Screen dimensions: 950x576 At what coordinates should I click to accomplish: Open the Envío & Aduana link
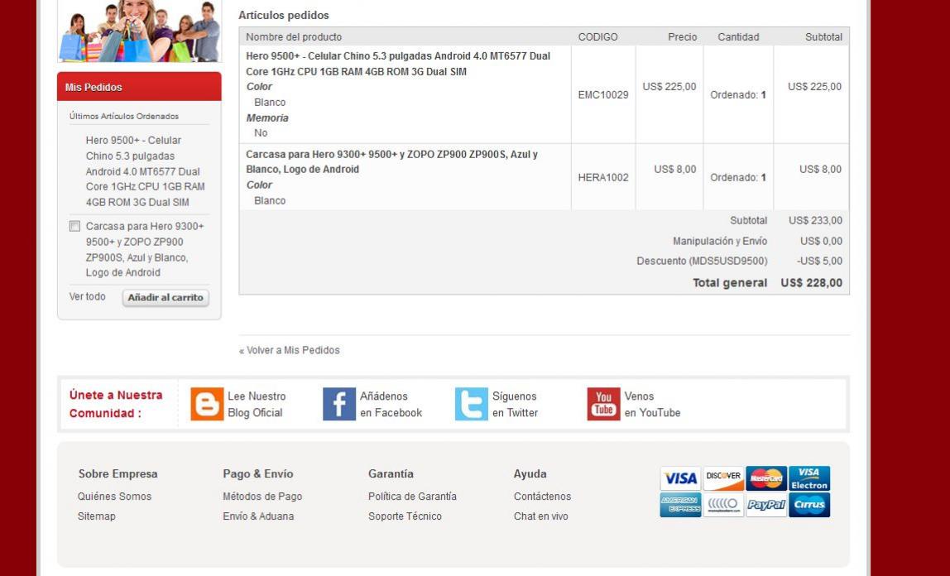[x=258, y=516]
